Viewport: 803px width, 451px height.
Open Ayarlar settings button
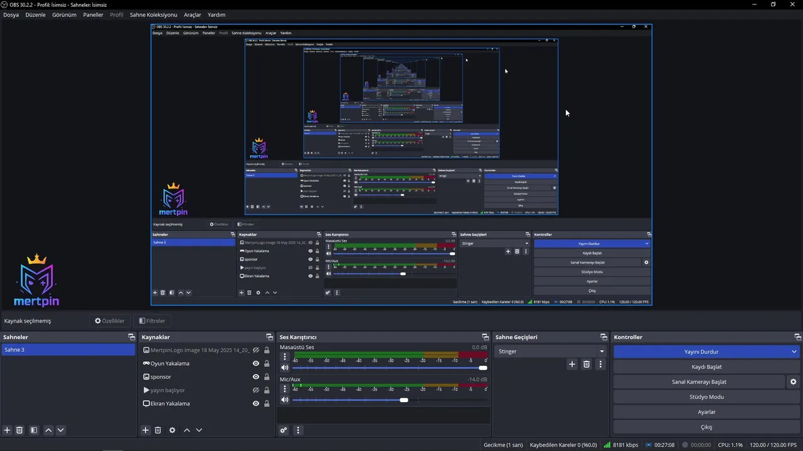click(706, 412)
